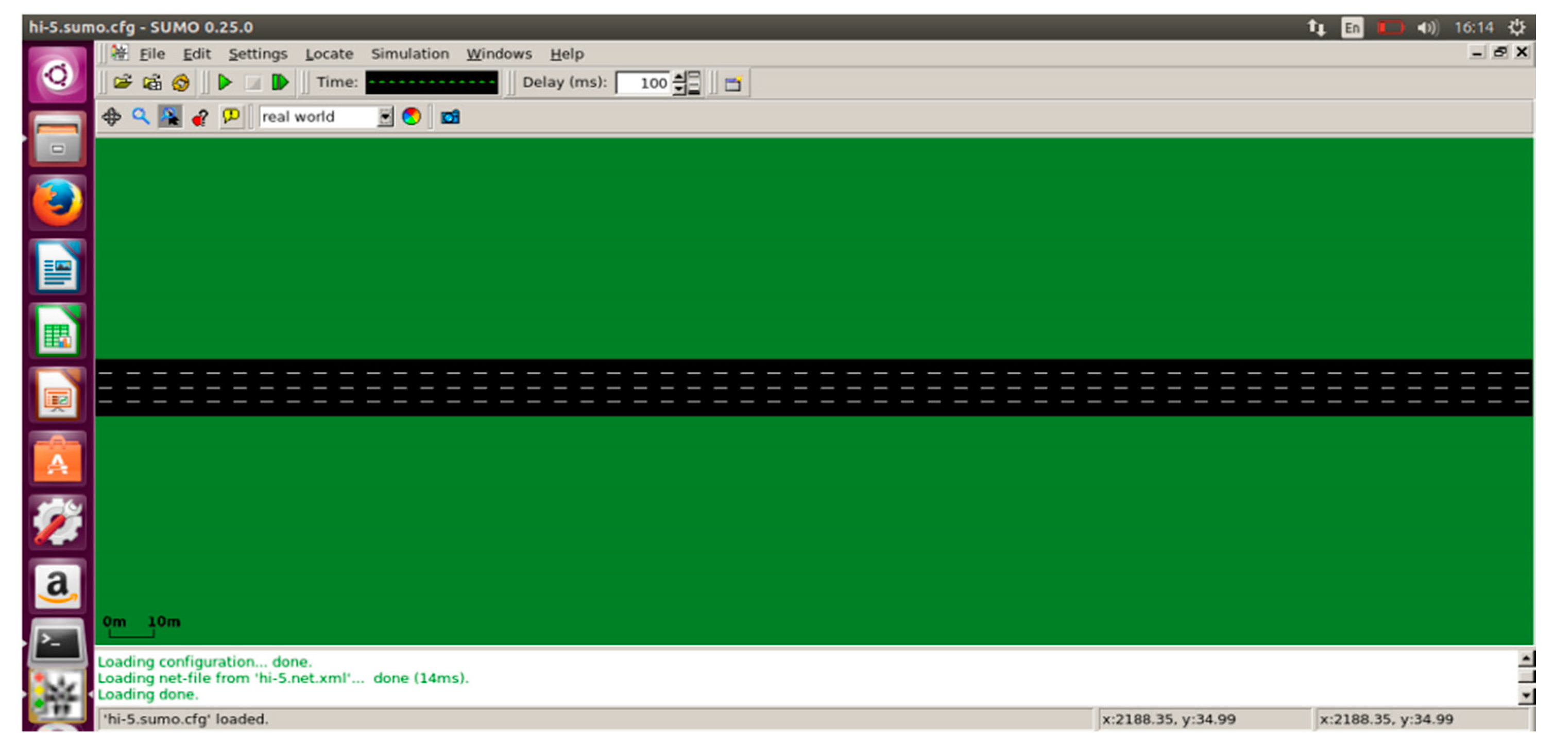Recenter the network view

[x=112, y=116]
